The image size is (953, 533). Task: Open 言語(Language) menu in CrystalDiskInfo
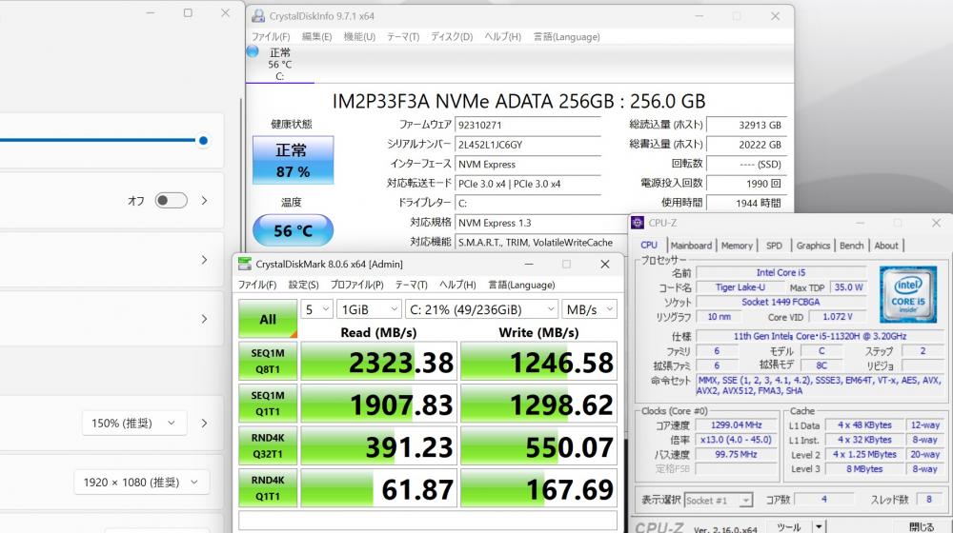(566, 36)
